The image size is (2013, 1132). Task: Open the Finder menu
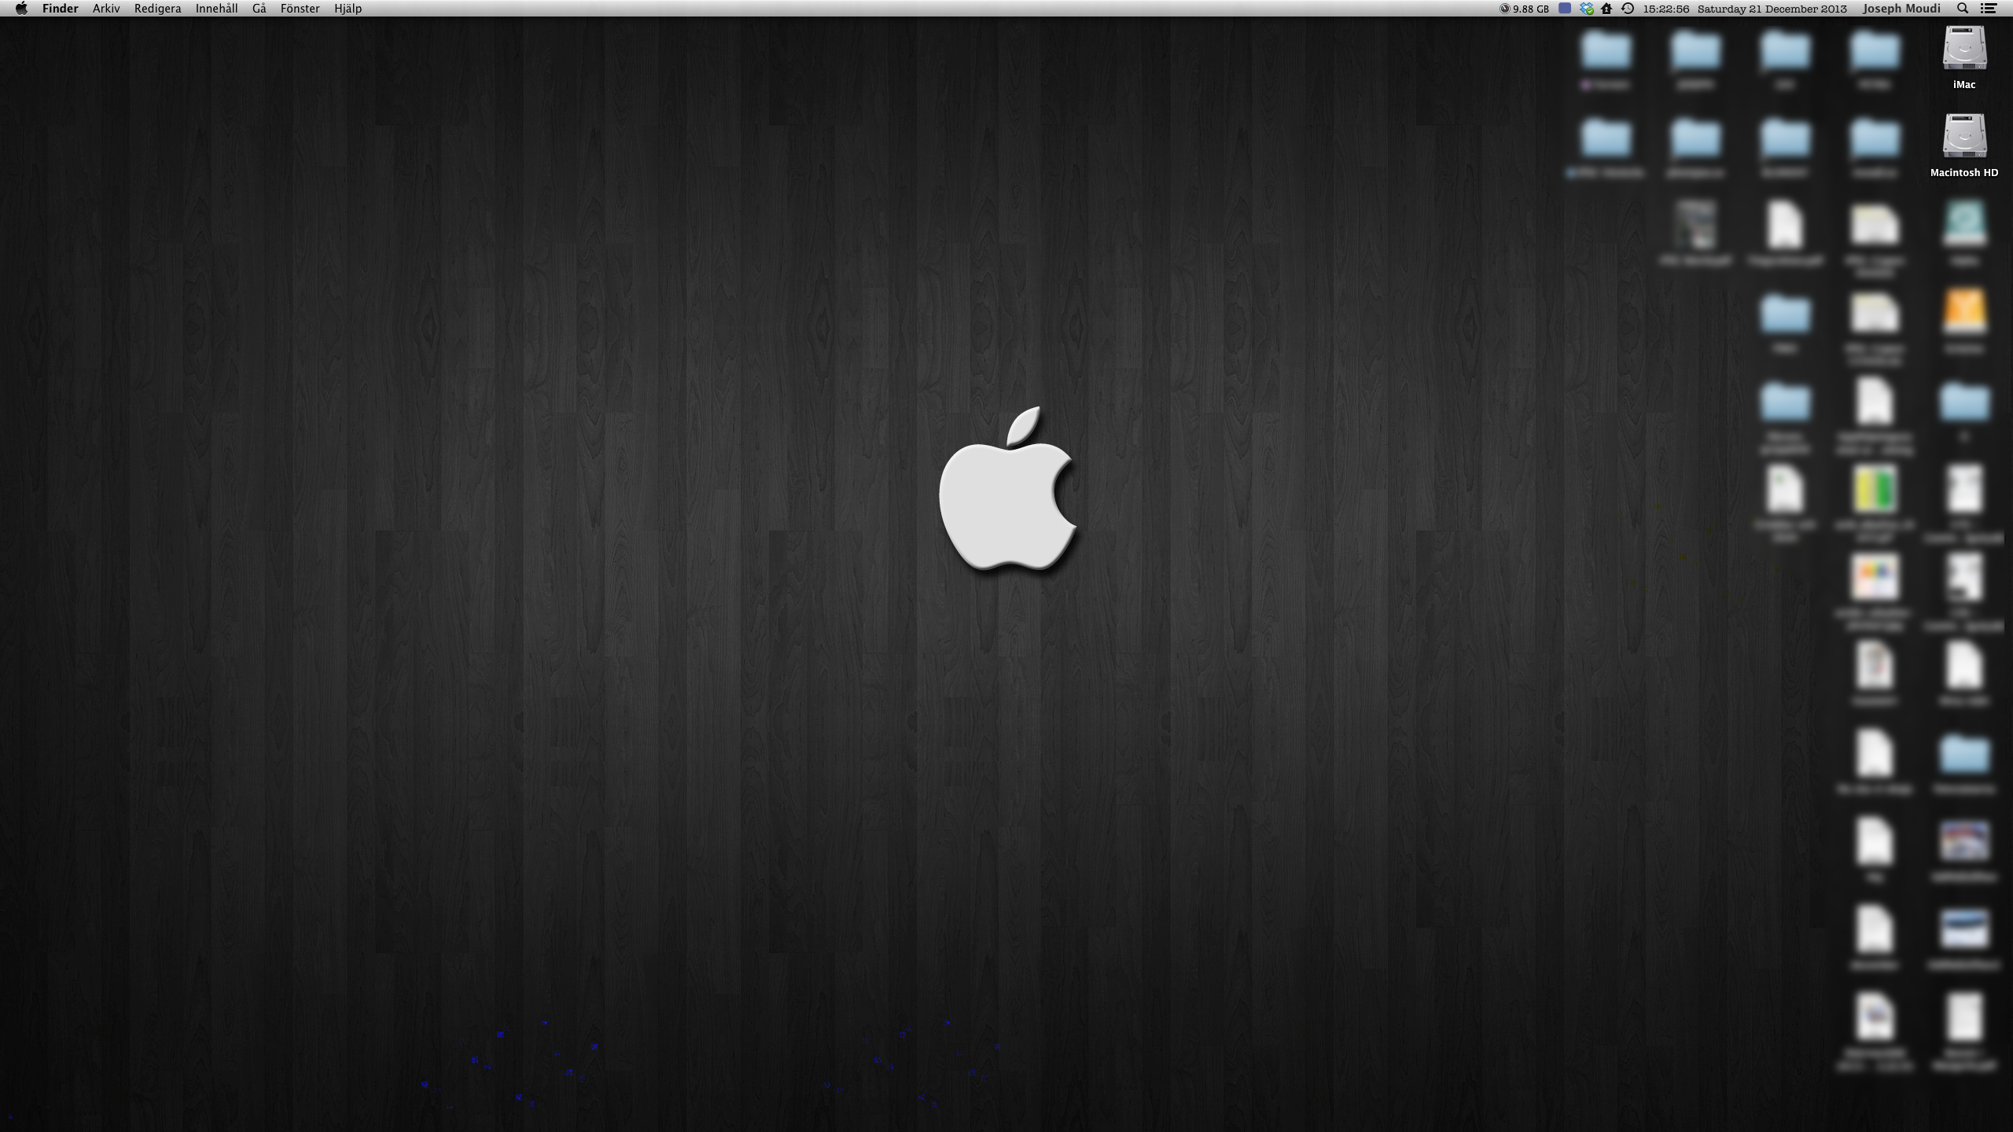click(x=60, y=9)
